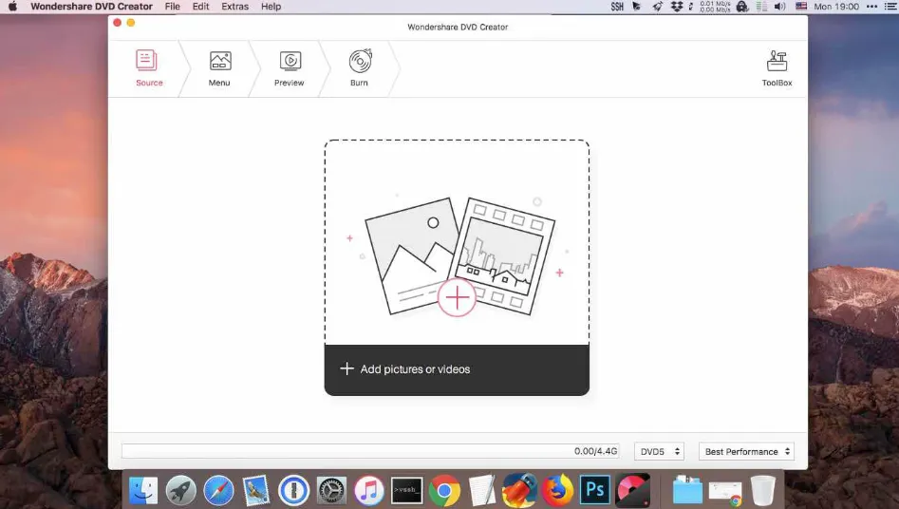The width and height of the screenshot is (899, 509).
Task: Switch to the Preview step
Action: pyautogui.click(x=289, y=68)
